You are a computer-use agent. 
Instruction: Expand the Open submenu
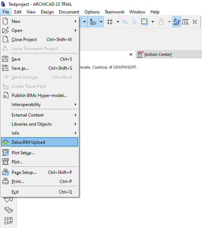tap(40, 30)
